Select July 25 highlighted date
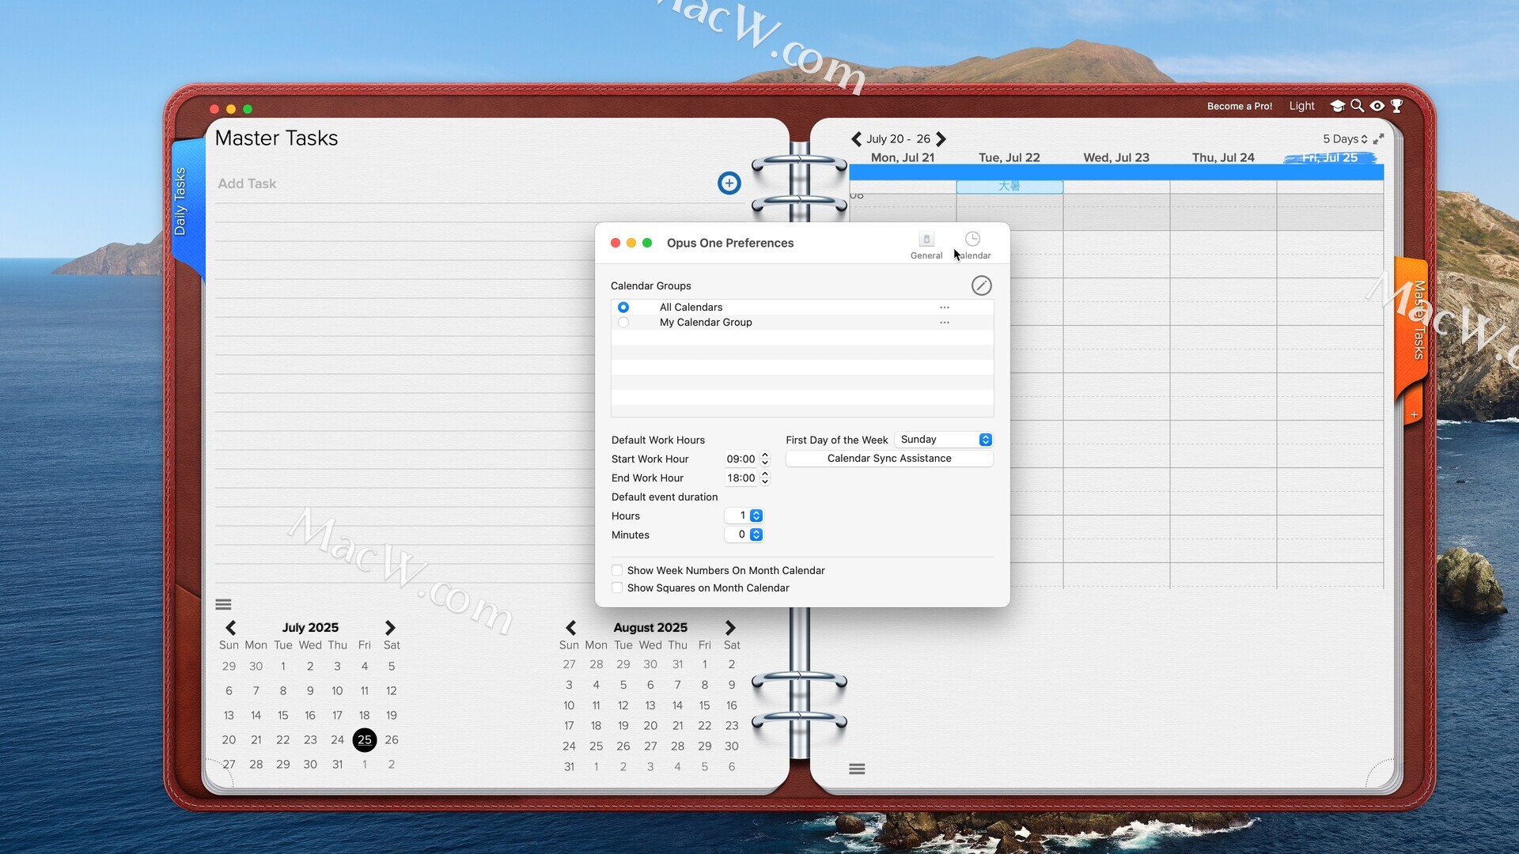 pos(364,740)
